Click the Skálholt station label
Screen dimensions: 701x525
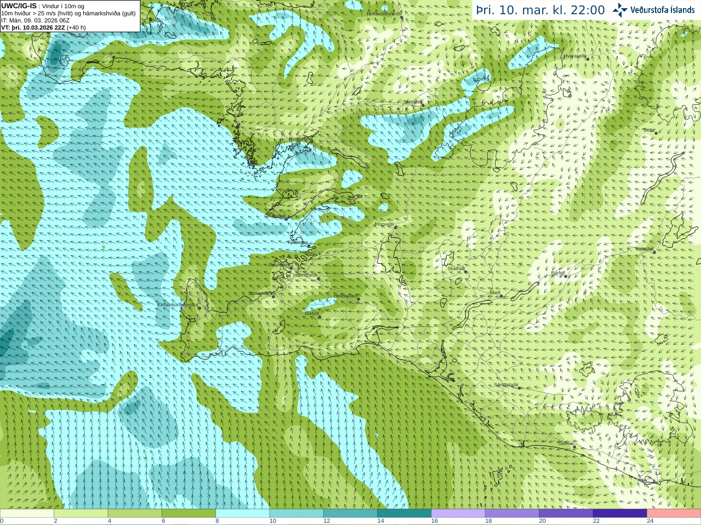point(456,269)
